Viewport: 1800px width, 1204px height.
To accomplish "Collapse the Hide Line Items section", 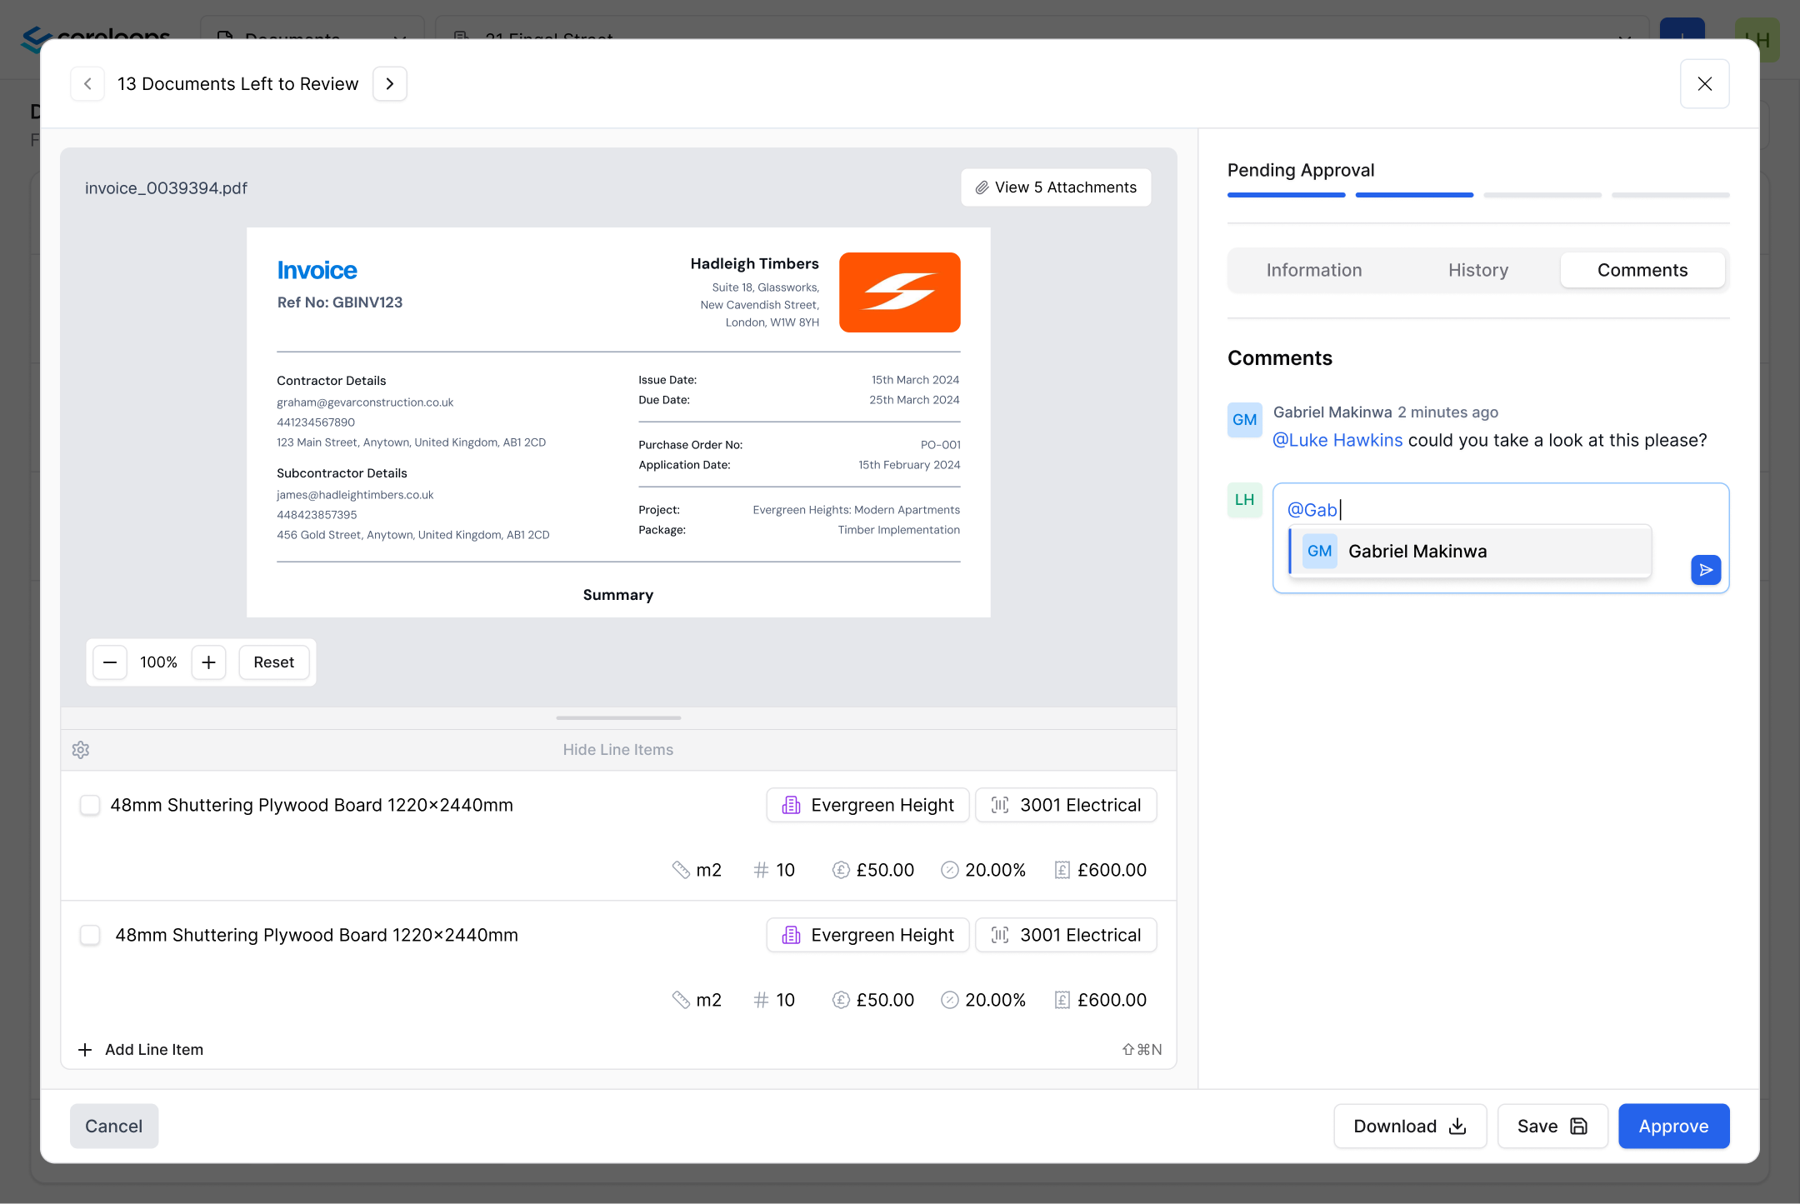I will 617,750.
